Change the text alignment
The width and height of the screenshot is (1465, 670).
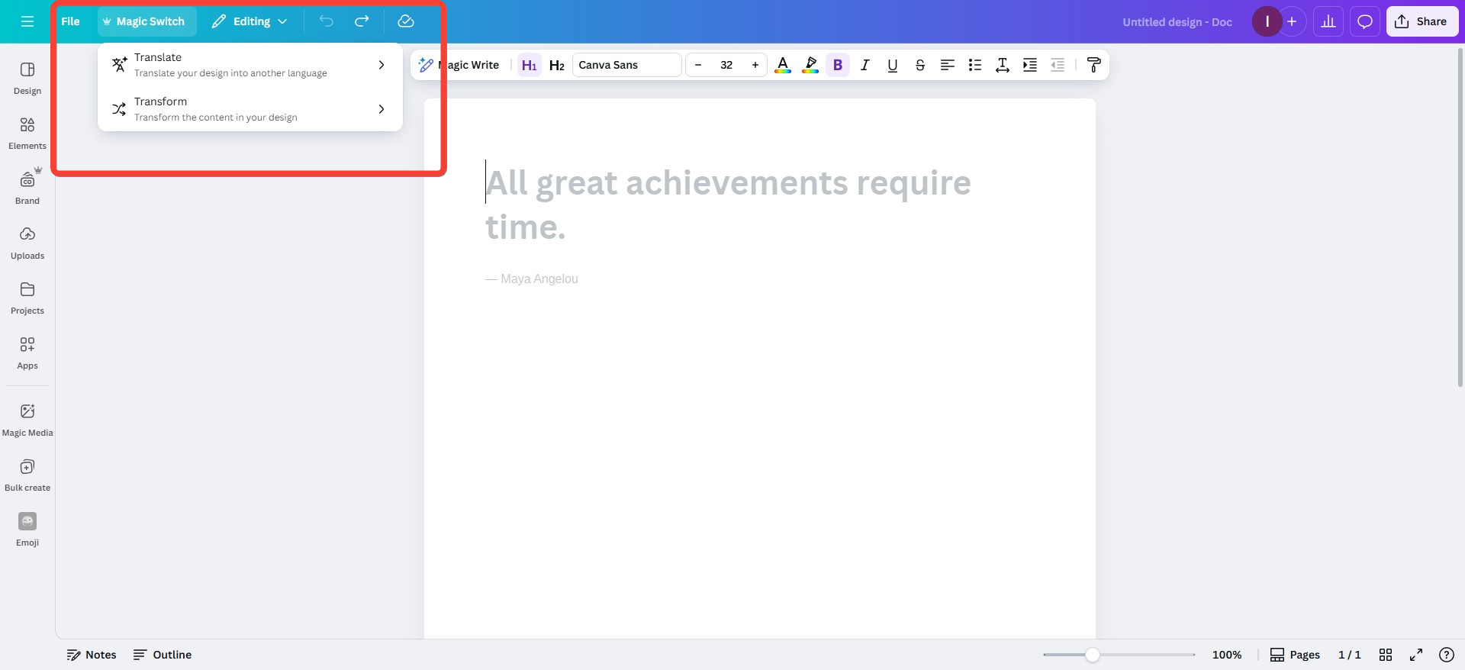pos(948,65)
